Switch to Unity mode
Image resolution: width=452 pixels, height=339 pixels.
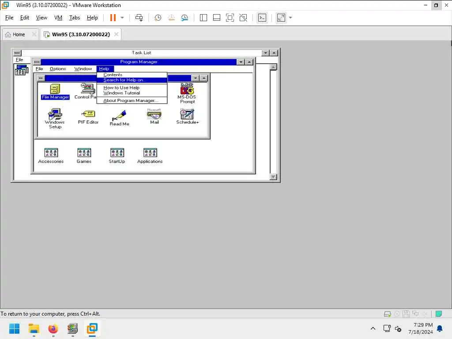(x=243, y=18)
